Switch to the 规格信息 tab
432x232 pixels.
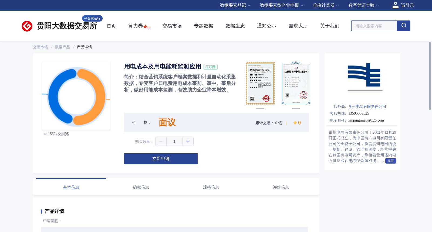(x=211, y=187)
